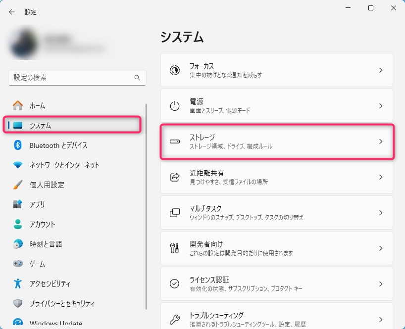Click the 近距離共有 share icon
The width and height of the screenshot is (405, 329).
coord(175,177)
